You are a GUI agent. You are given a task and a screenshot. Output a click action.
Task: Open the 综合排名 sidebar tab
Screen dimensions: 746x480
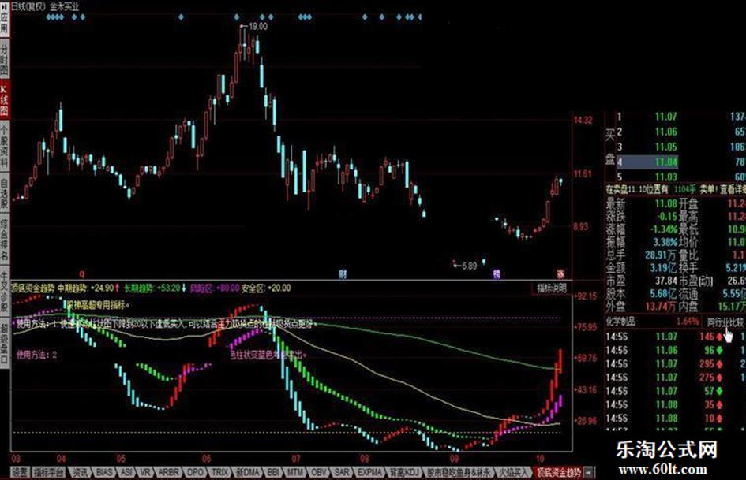[x=4, y=240]
